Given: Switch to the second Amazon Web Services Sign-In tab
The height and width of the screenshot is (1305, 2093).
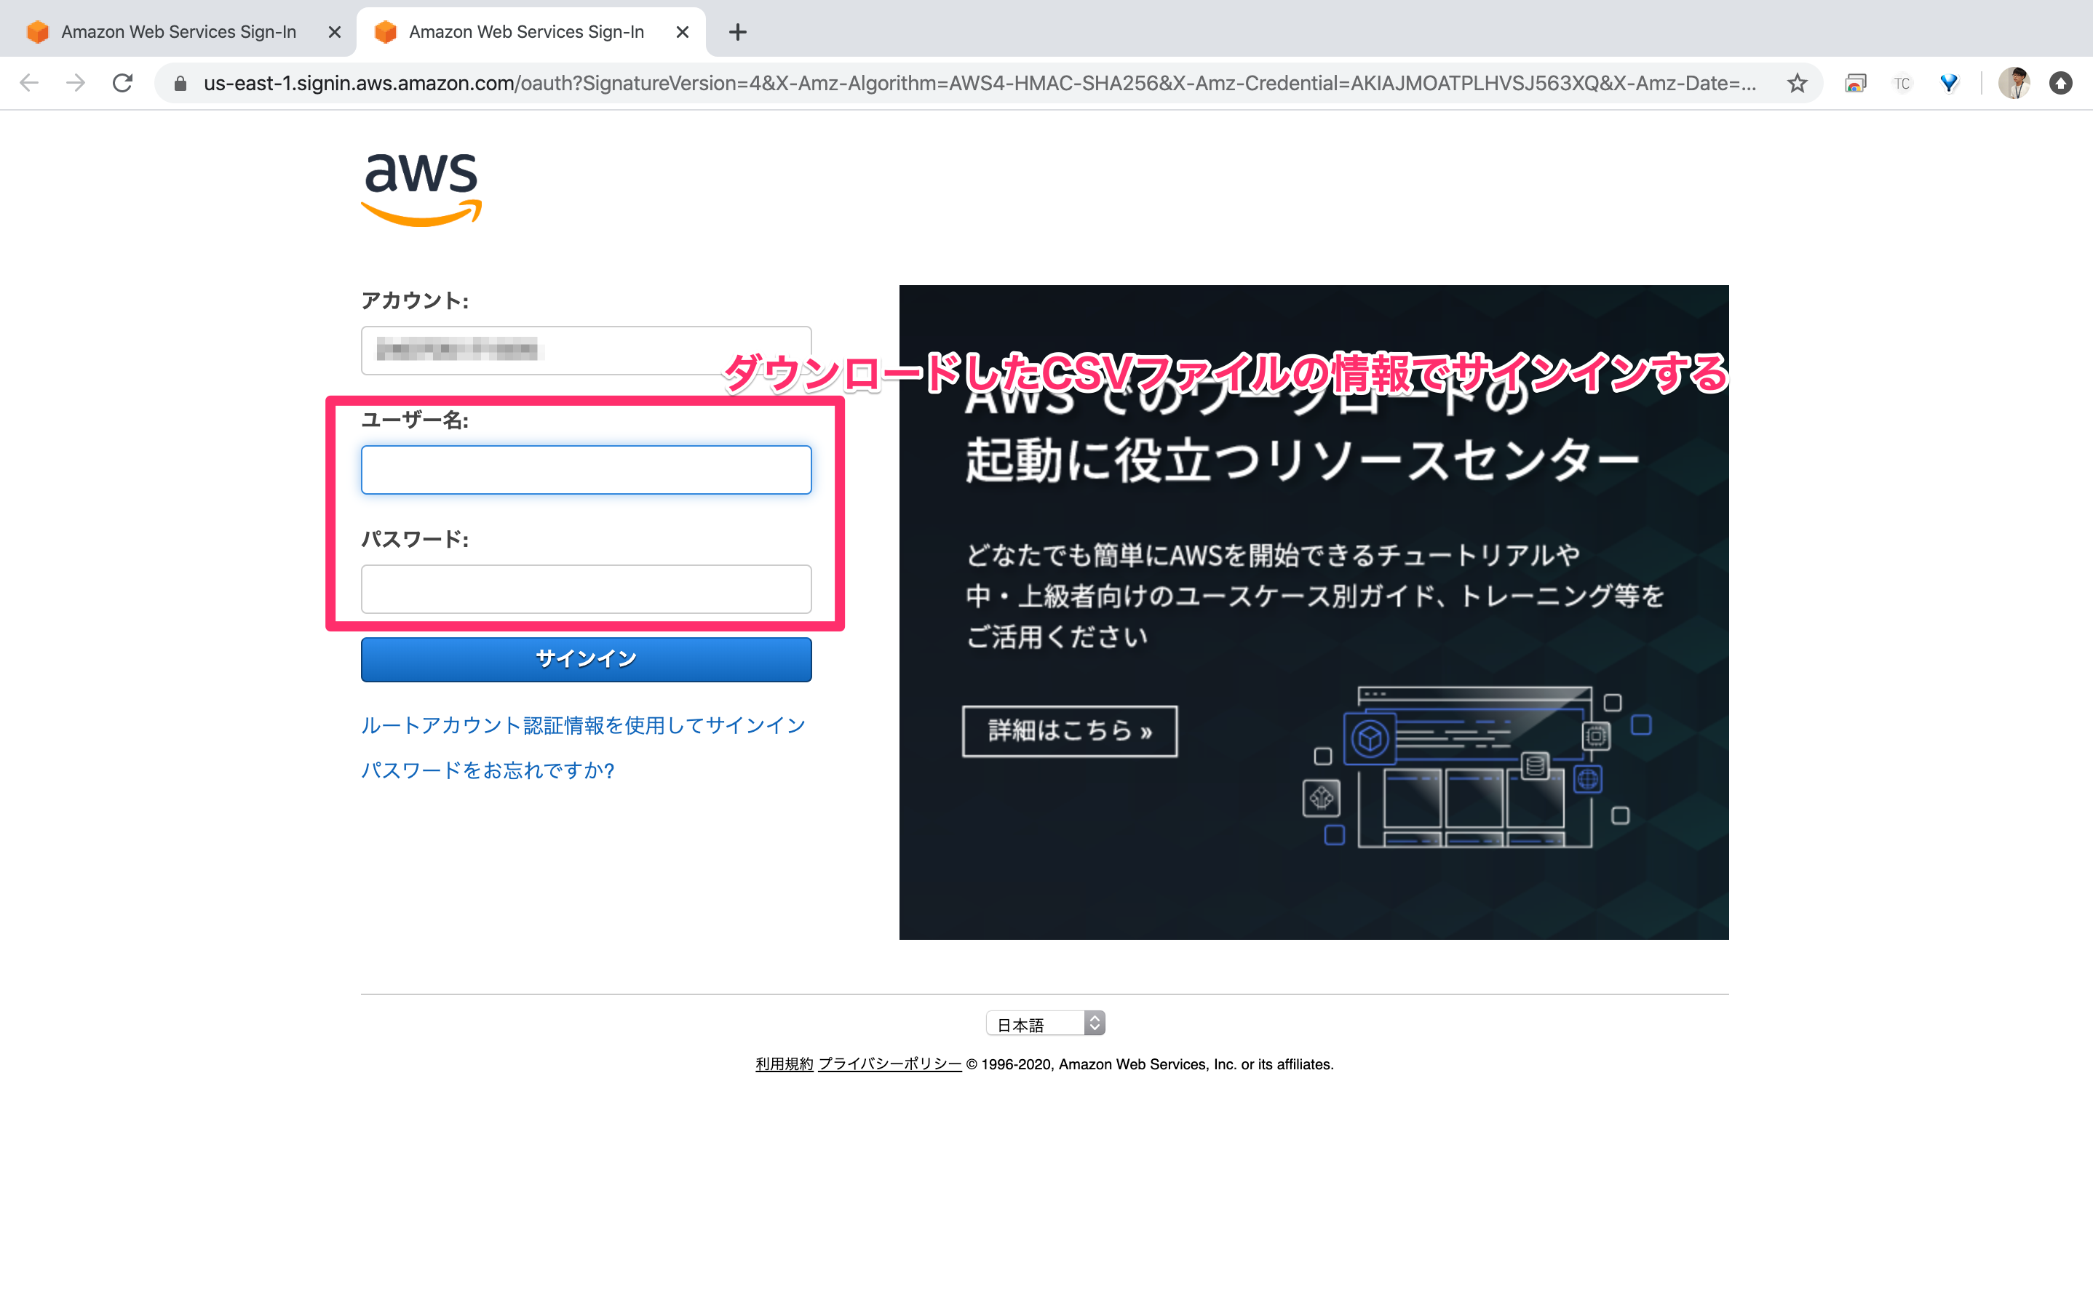Looking at the screenshot, I should 527,31.
